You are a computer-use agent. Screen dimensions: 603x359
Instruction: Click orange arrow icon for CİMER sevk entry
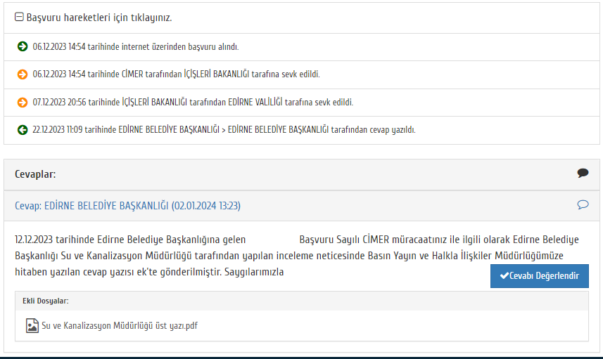23,74
